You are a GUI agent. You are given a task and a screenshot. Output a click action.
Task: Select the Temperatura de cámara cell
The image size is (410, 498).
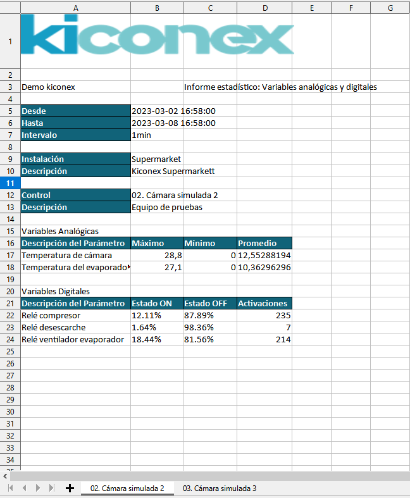[x=75, y=256]
